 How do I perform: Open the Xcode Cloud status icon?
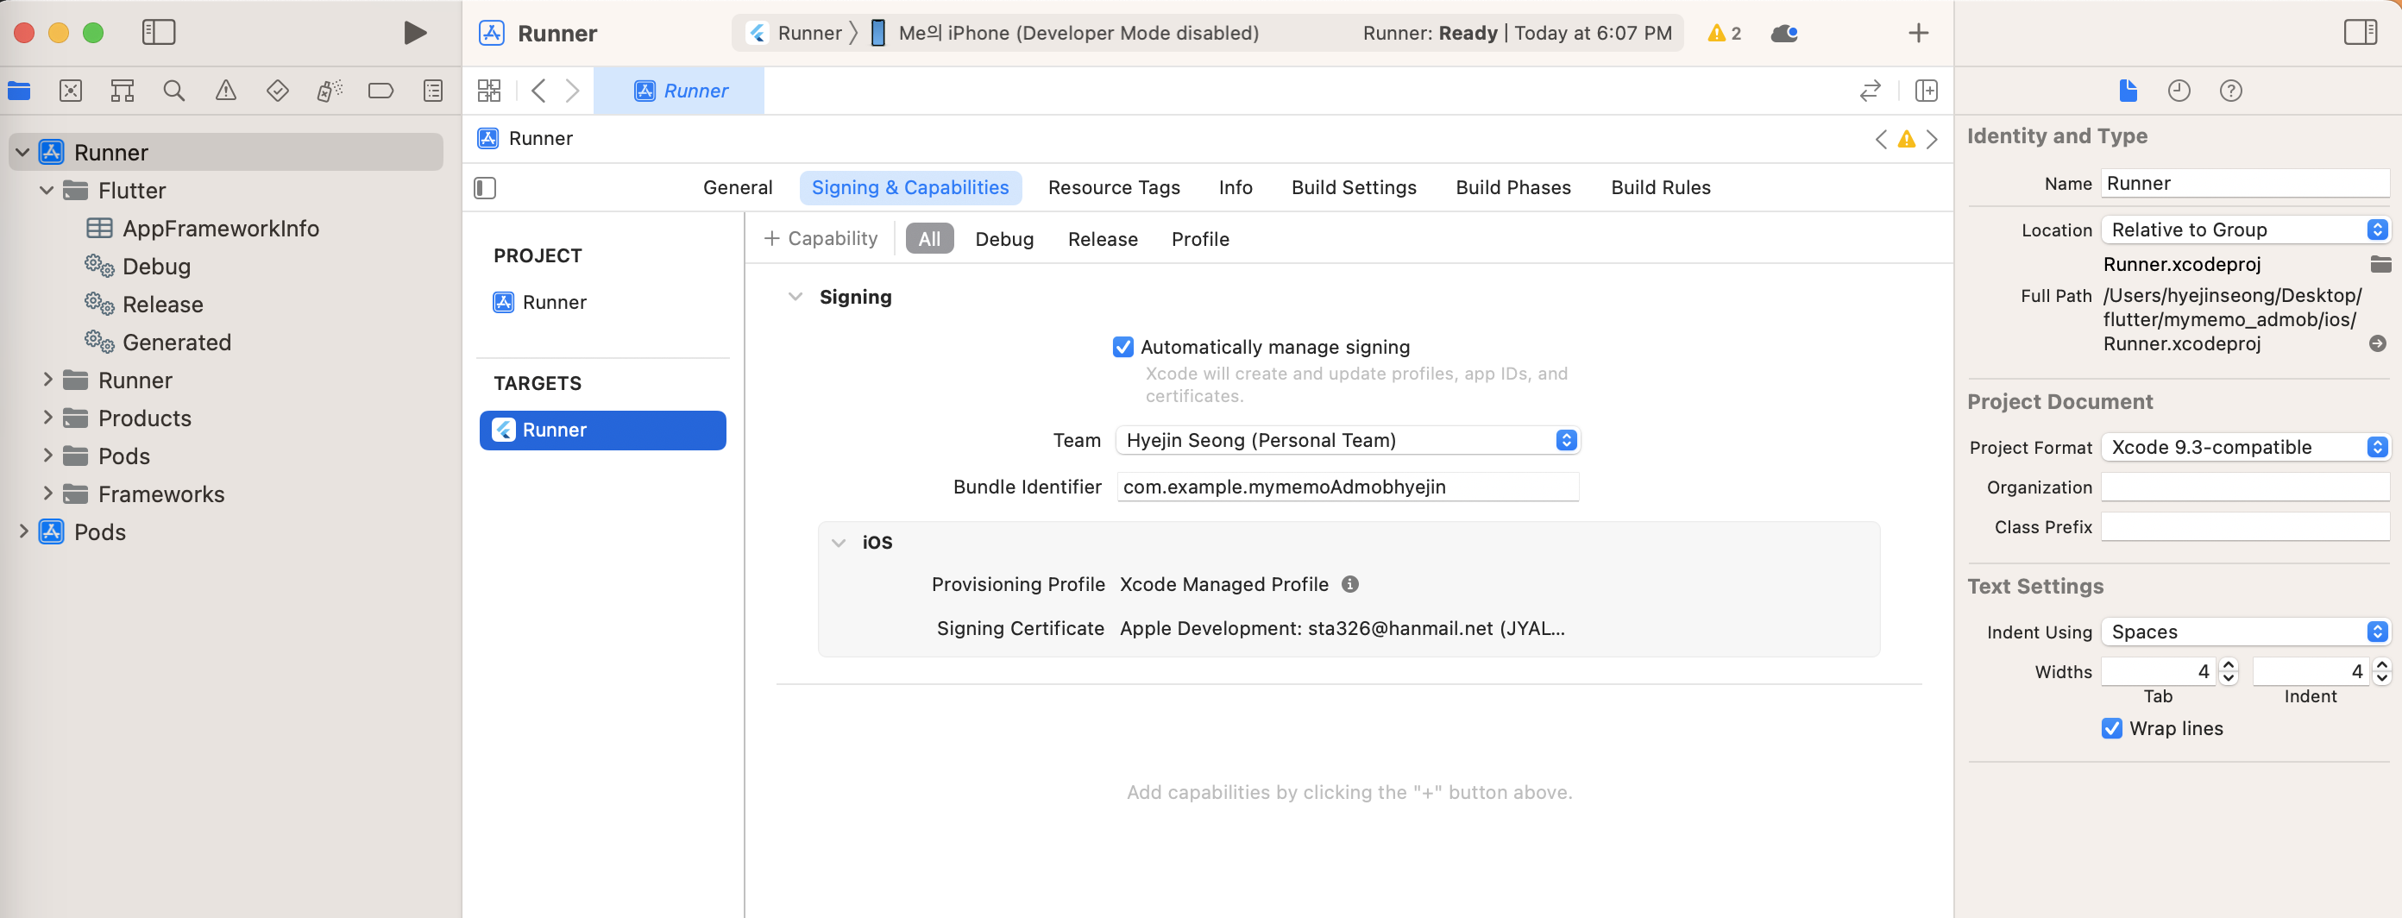tap(1783, 34)
